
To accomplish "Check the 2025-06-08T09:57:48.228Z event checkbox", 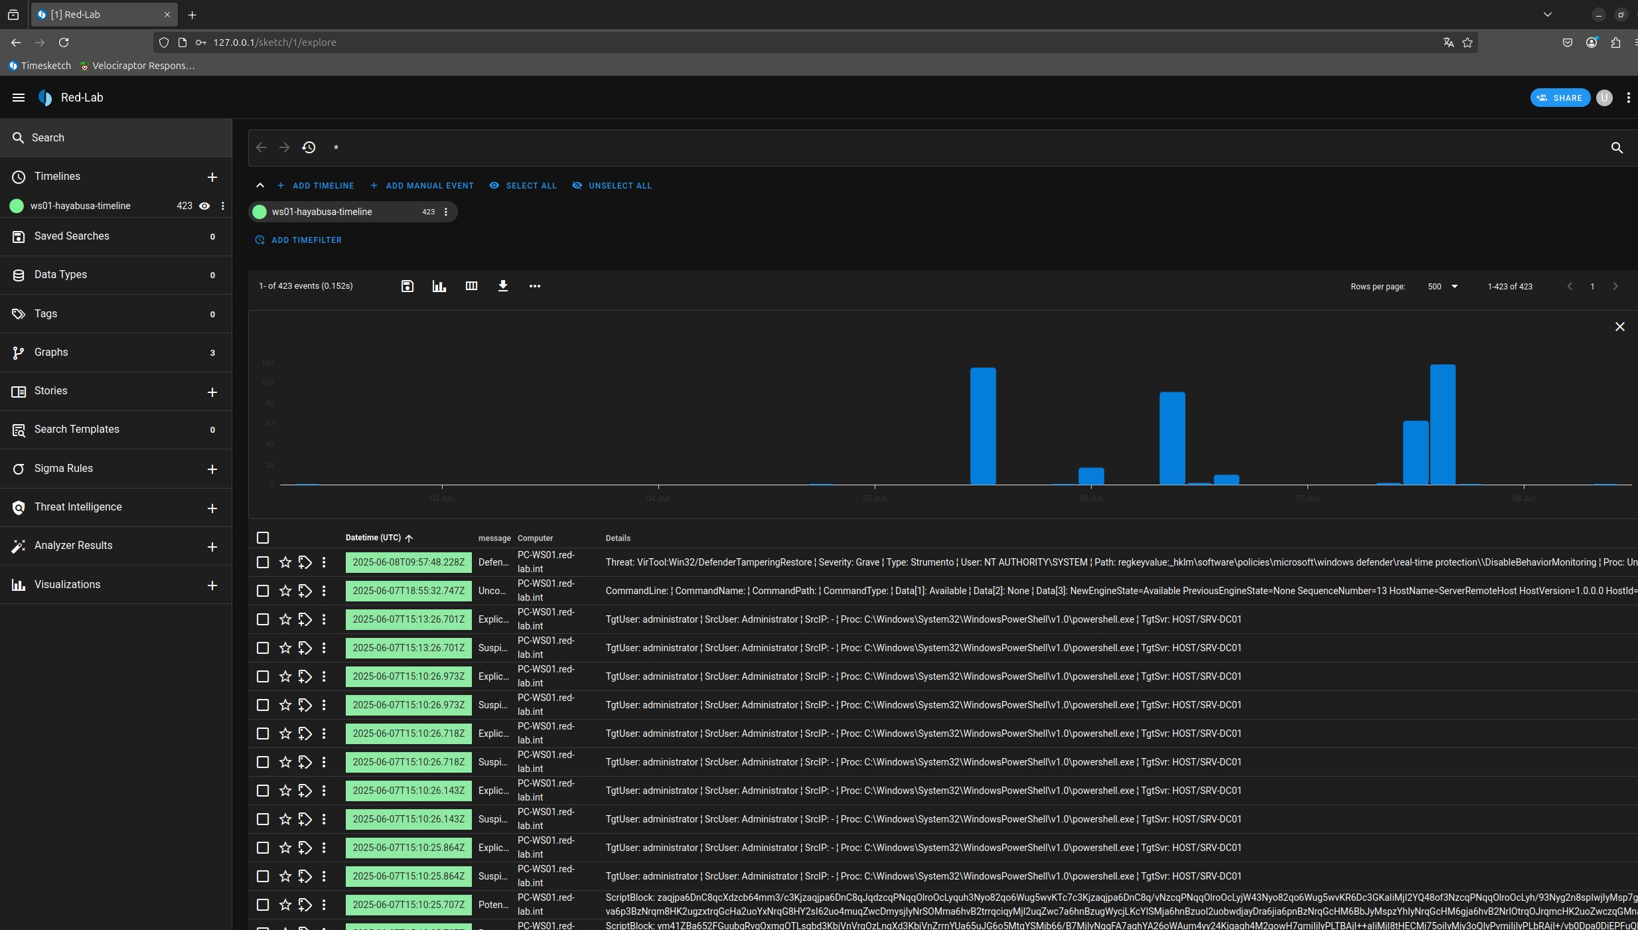I will 263,562.
